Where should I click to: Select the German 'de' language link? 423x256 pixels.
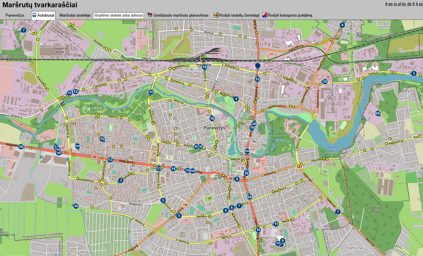pos(409,4)
